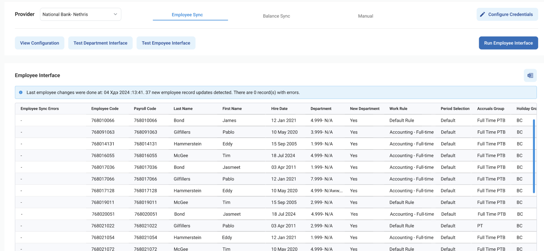Click the View Configuration button

40,43
